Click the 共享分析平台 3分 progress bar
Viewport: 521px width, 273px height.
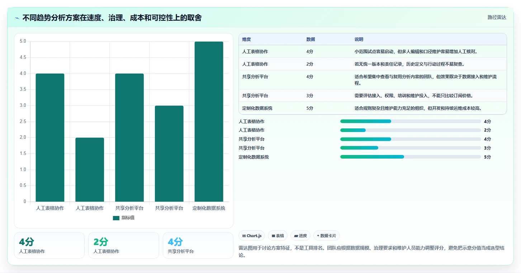pos(411,148)
